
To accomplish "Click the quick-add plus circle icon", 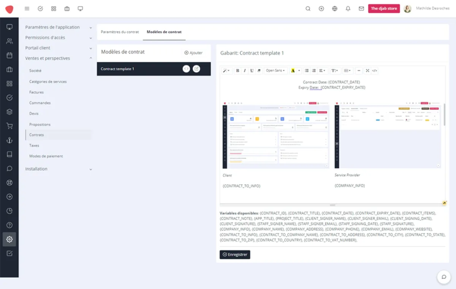I will (x=321, y=9).
